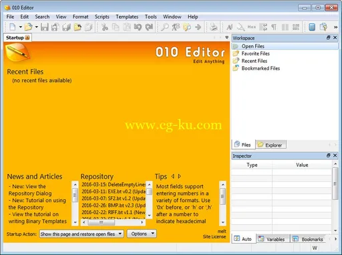Click the Close file folder icon
This screenshot has height=255, width=342.
tap(77, 27)
